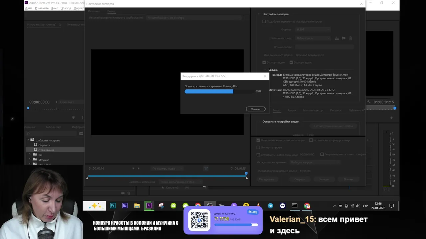Viewport: 426px width, 239px height.
Task: Open the Изменить menu
Action: [42, 8]
